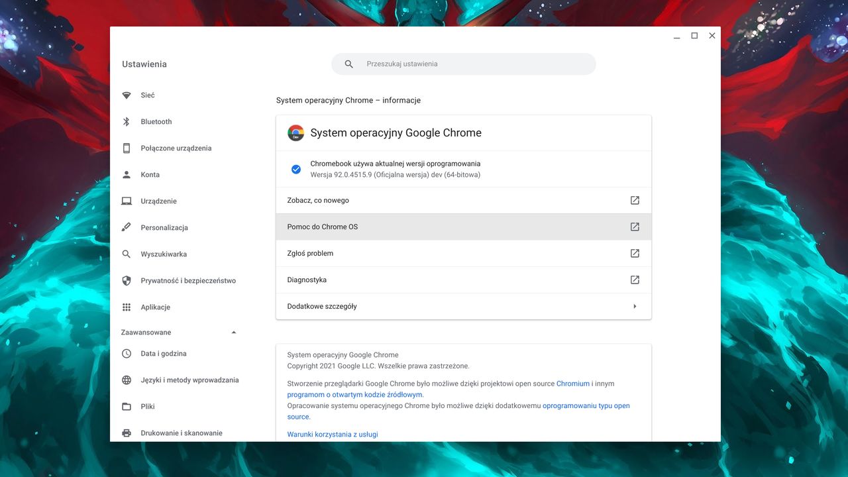Click the laptop icon beside Urządzenie
Screen dimensions: 848x477
point(127,201)
